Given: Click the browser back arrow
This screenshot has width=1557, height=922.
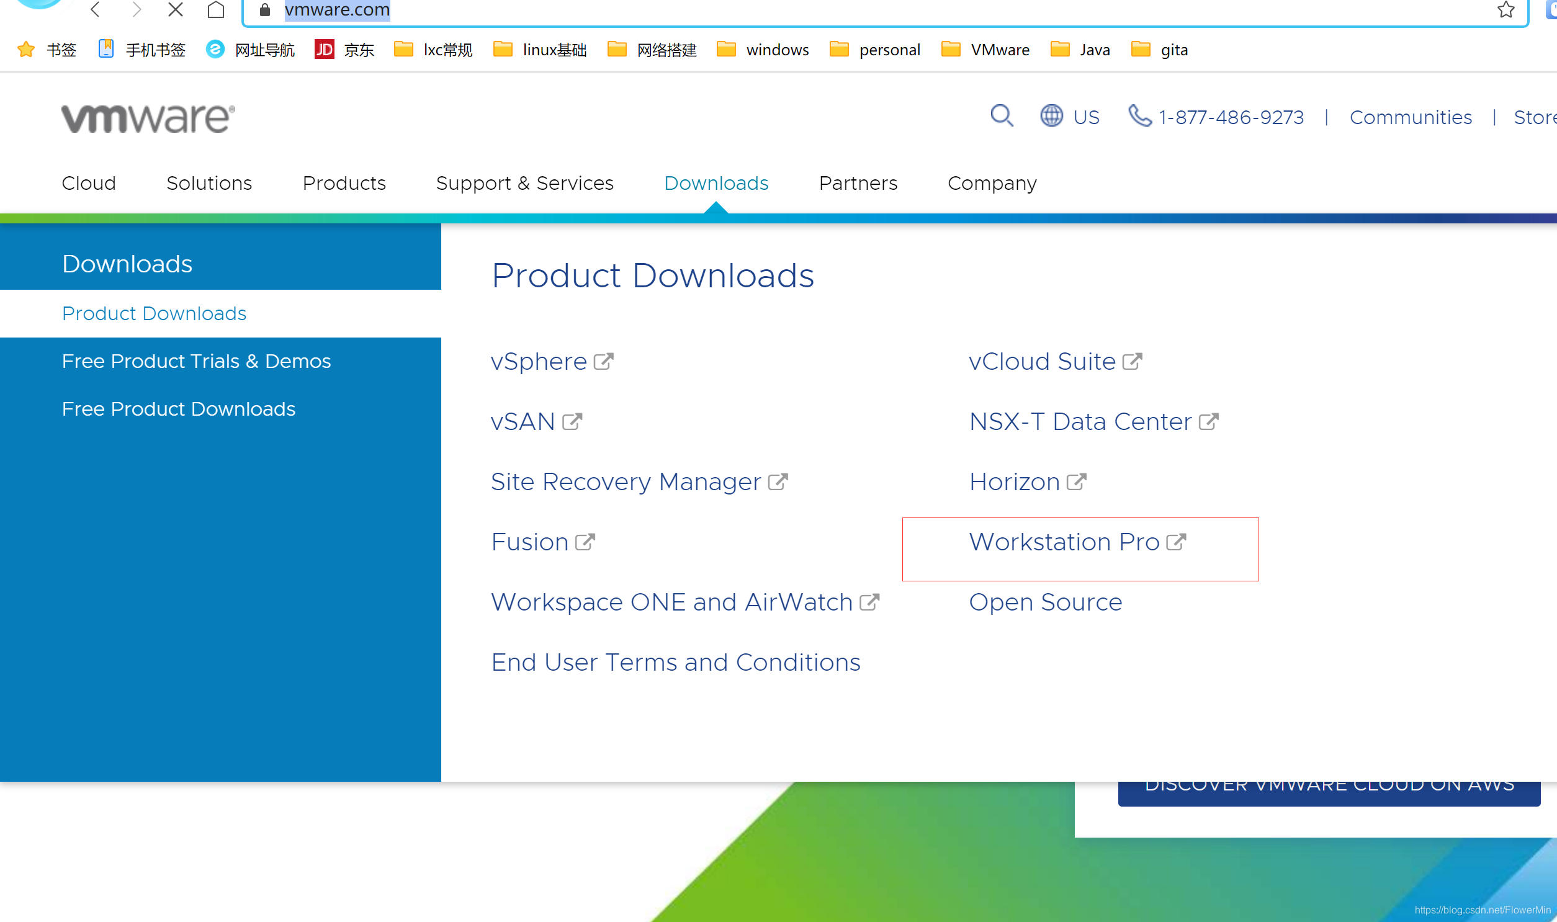Looking at the screenshot, I should coord(95,10).
